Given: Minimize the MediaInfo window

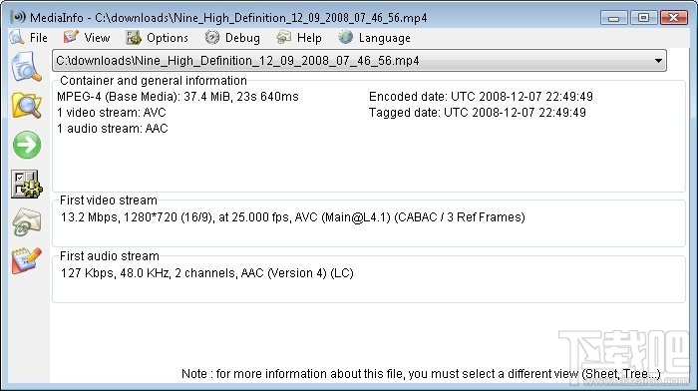Looking at the screenshot, I should [614, 18].
